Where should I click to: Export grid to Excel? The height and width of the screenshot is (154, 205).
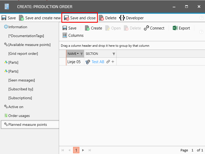tap(181, 28)
